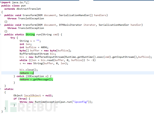Collapse the static initializer block
Image resolution: width=154 pixels, height=114 pixels.
(x=0, y=89)
